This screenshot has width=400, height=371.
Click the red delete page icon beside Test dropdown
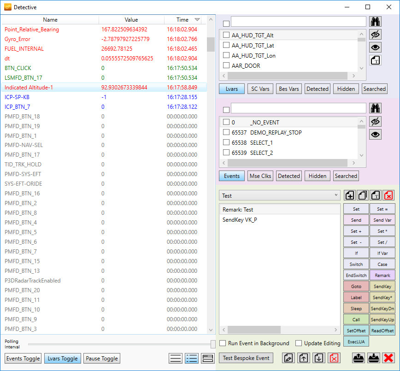point(388,195)
